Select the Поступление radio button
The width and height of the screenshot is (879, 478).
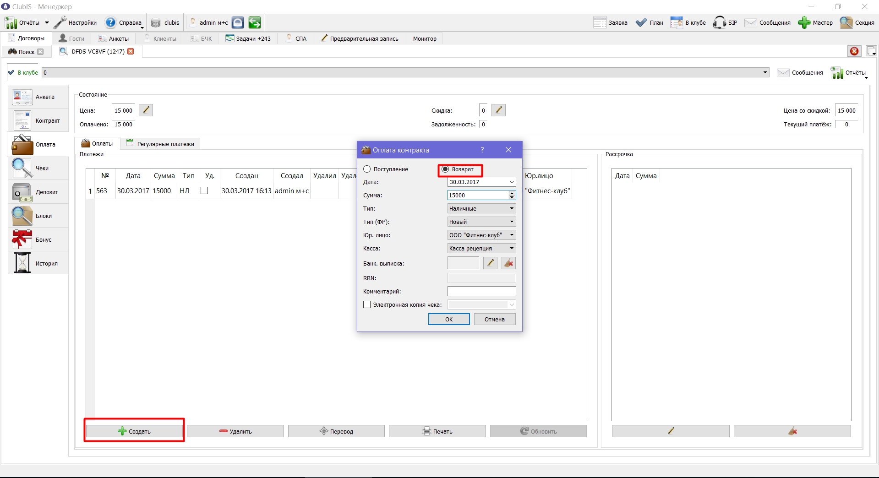click(367, 169)
